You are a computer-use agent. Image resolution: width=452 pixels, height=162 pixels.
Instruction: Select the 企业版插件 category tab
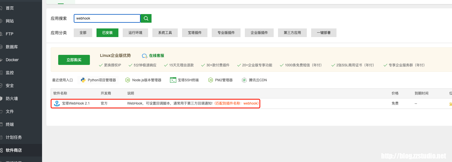259,33
